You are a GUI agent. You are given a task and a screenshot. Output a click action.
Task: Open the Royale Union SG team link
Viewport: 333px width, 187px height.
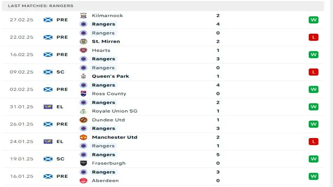click(x=115, y=111)
